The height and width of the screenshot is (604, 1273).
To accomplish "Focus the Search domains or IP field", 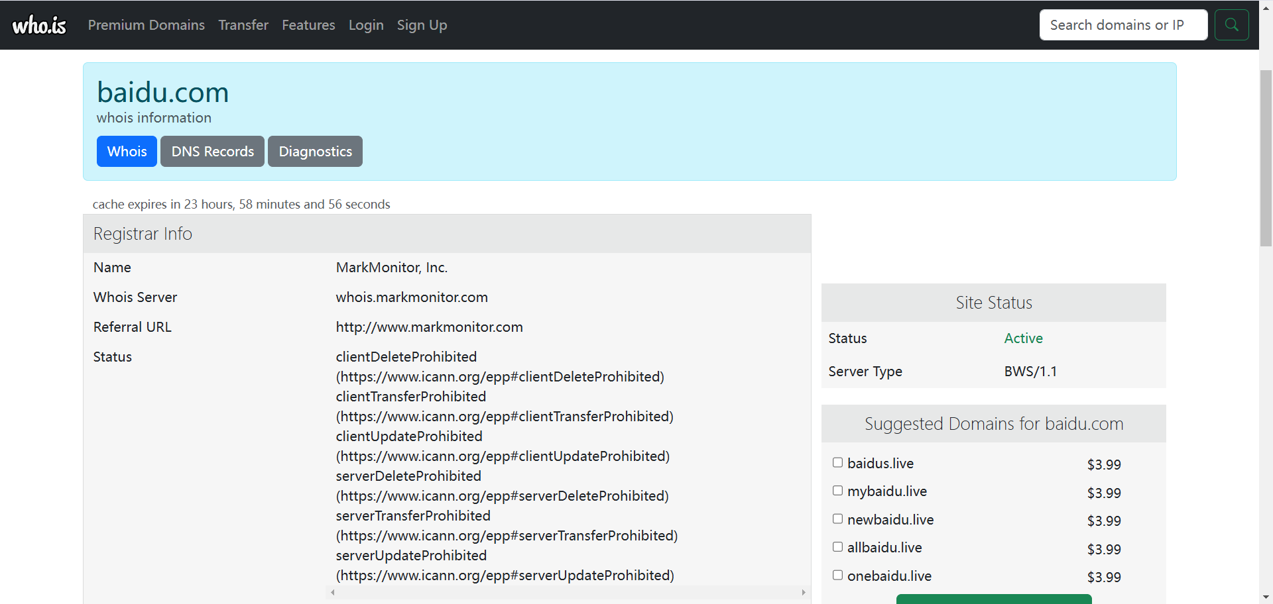I will tap(1123, 25).
